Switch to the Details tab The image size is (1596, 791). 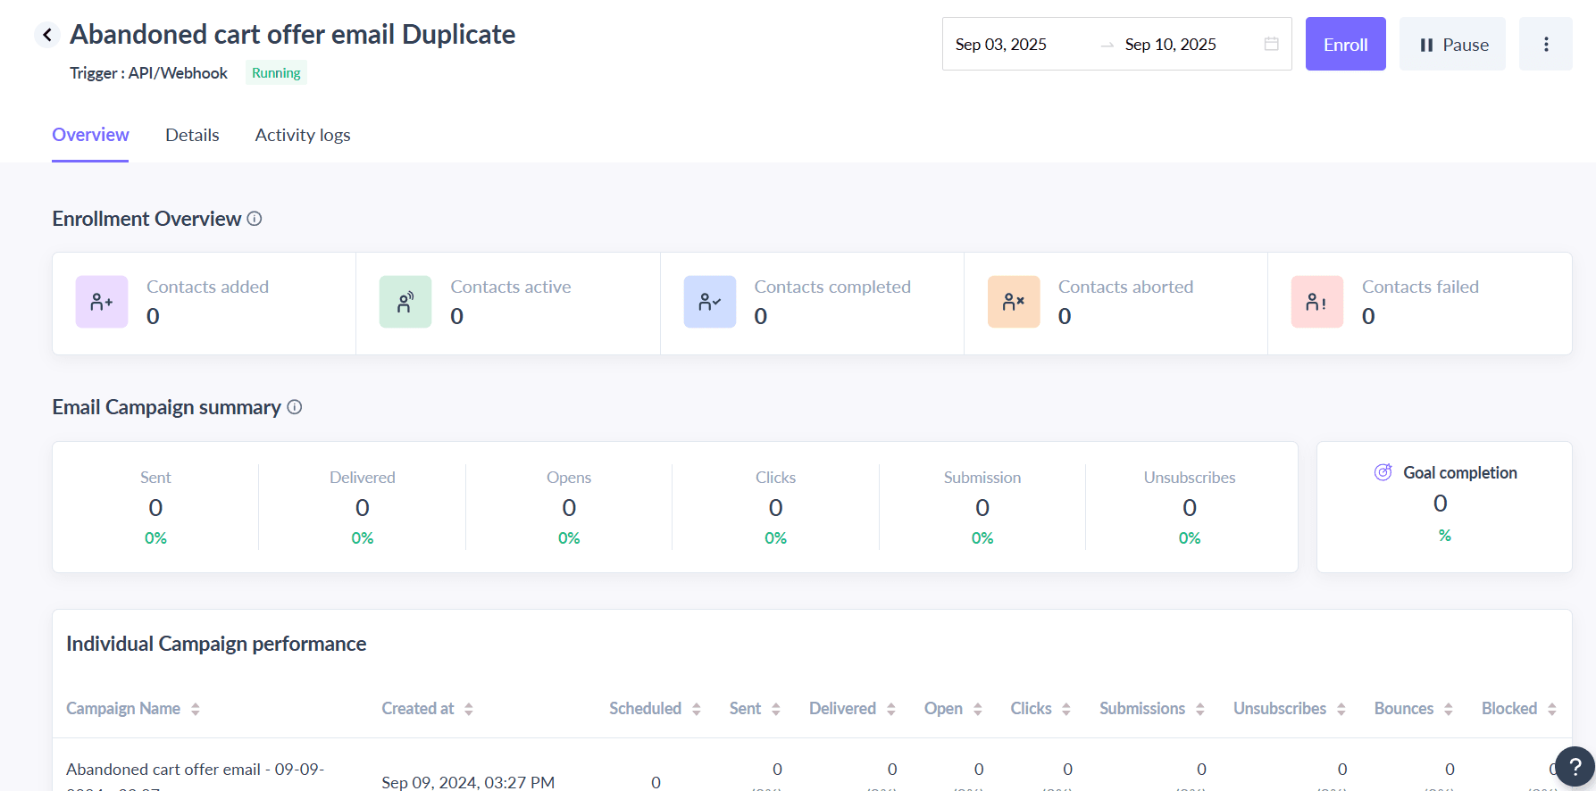pyautogui.click(x=192, y=135)
